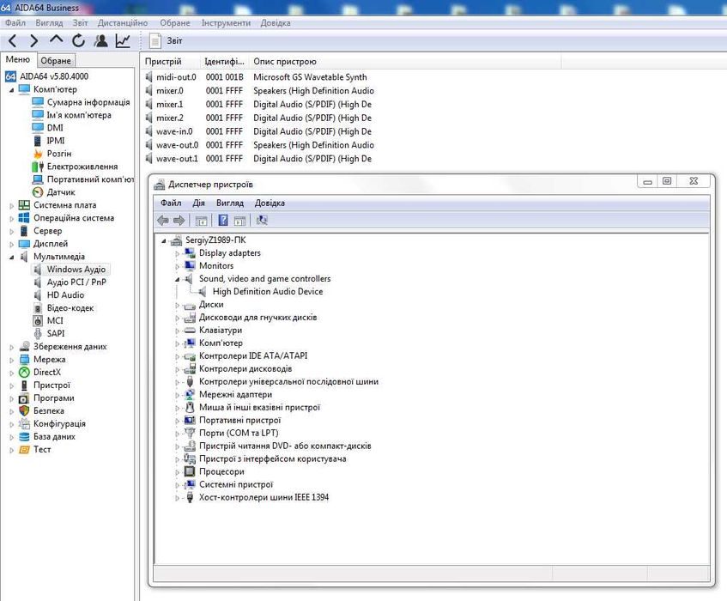This screenshot has width=727, height=601.
Task: Collapse the Комп'ютер tree node in AIDA64
Action: [x=12, y=89]
